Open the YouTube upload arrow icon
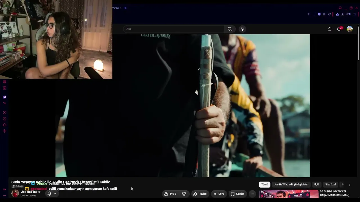The width and height of the screenshot is (360, 202). pos(330,29)
